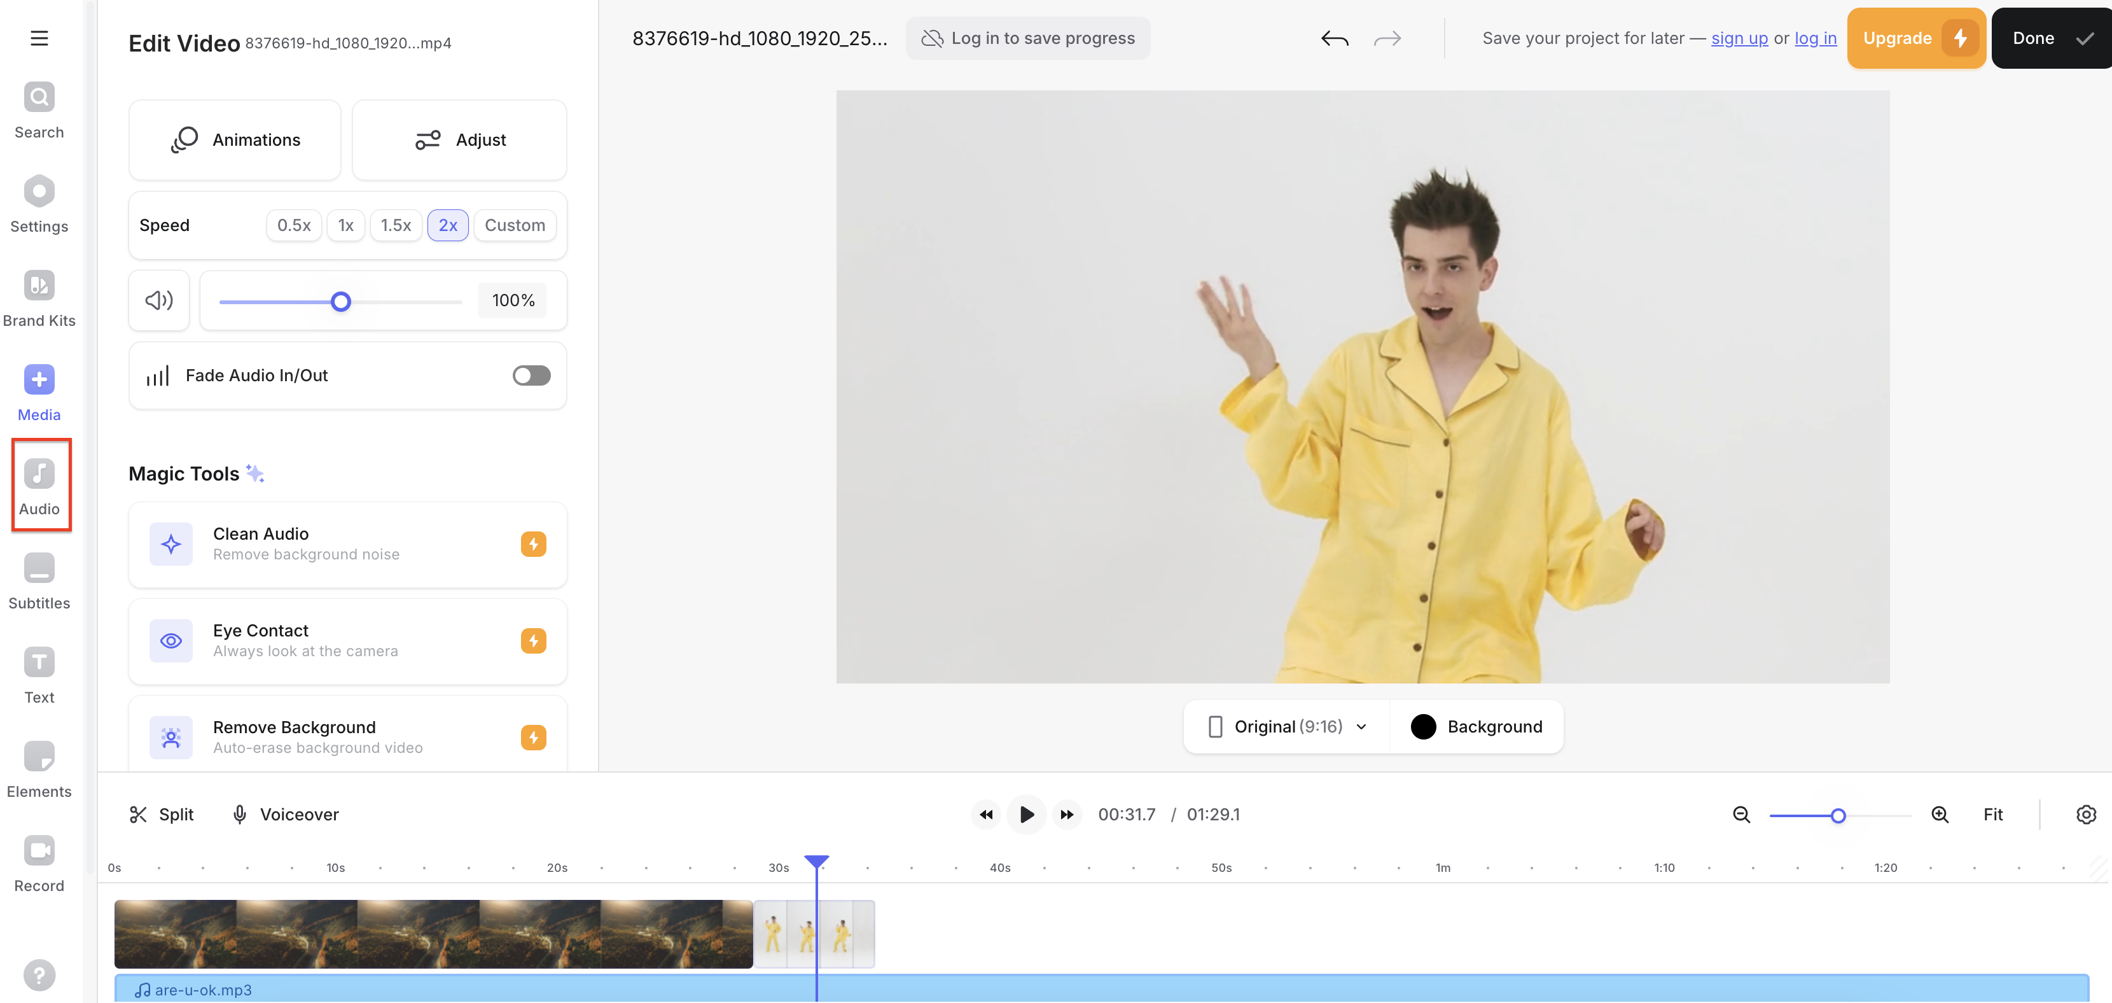The image size is (2112, 1003).
Task: Switch to the Animations tab
Action: tap(235, 139)
